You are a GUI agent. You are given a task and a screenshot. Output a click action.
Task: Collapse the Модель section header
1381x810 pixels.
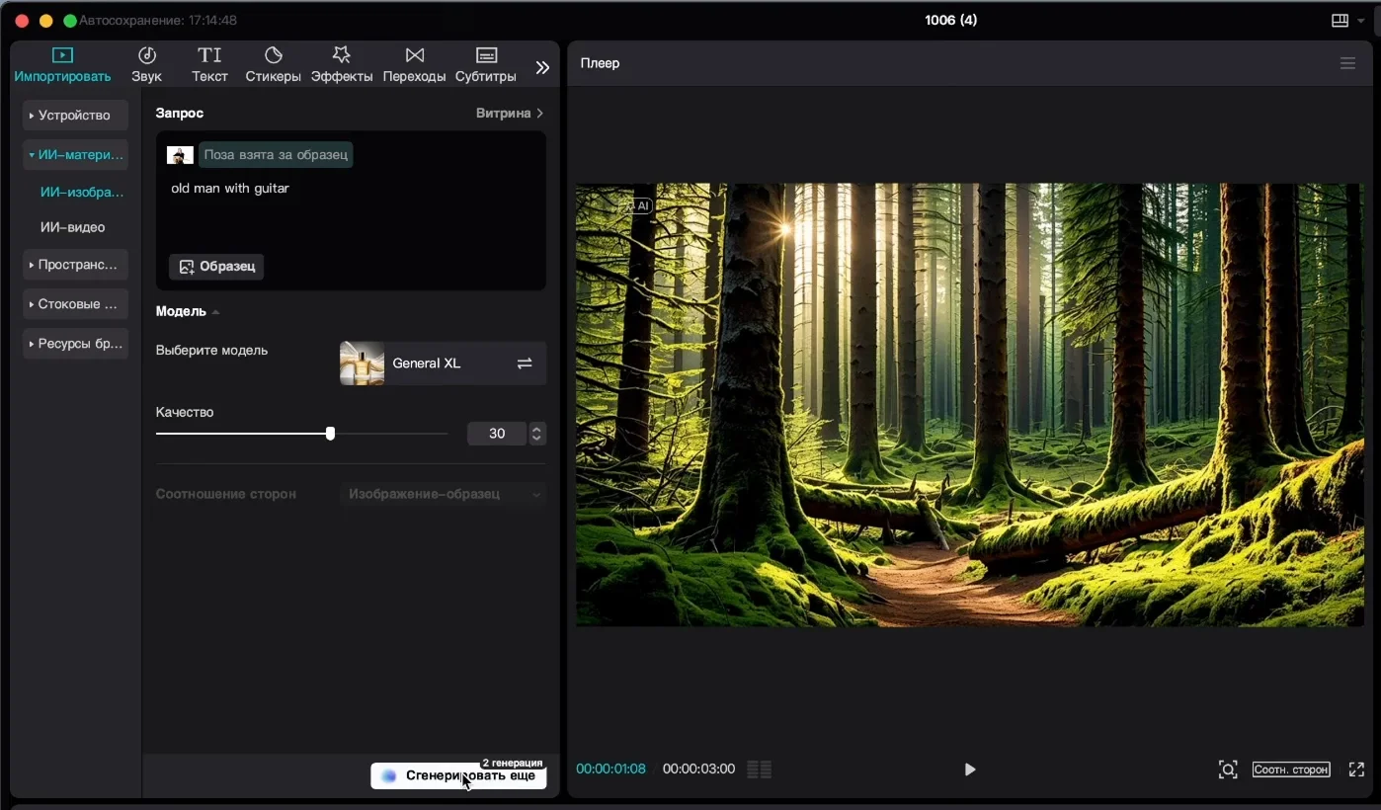pos(187,311)
